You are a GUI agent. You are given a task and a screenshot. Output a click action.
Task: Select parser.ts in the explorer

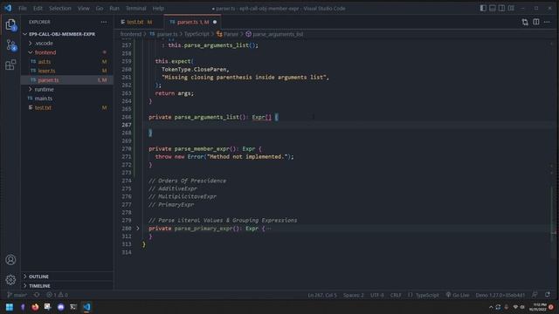tap(67, 80)
